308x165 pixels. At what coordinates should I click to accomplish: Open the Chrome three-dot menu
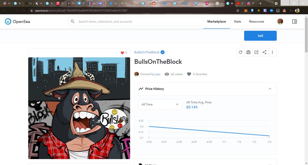[304, 11]
